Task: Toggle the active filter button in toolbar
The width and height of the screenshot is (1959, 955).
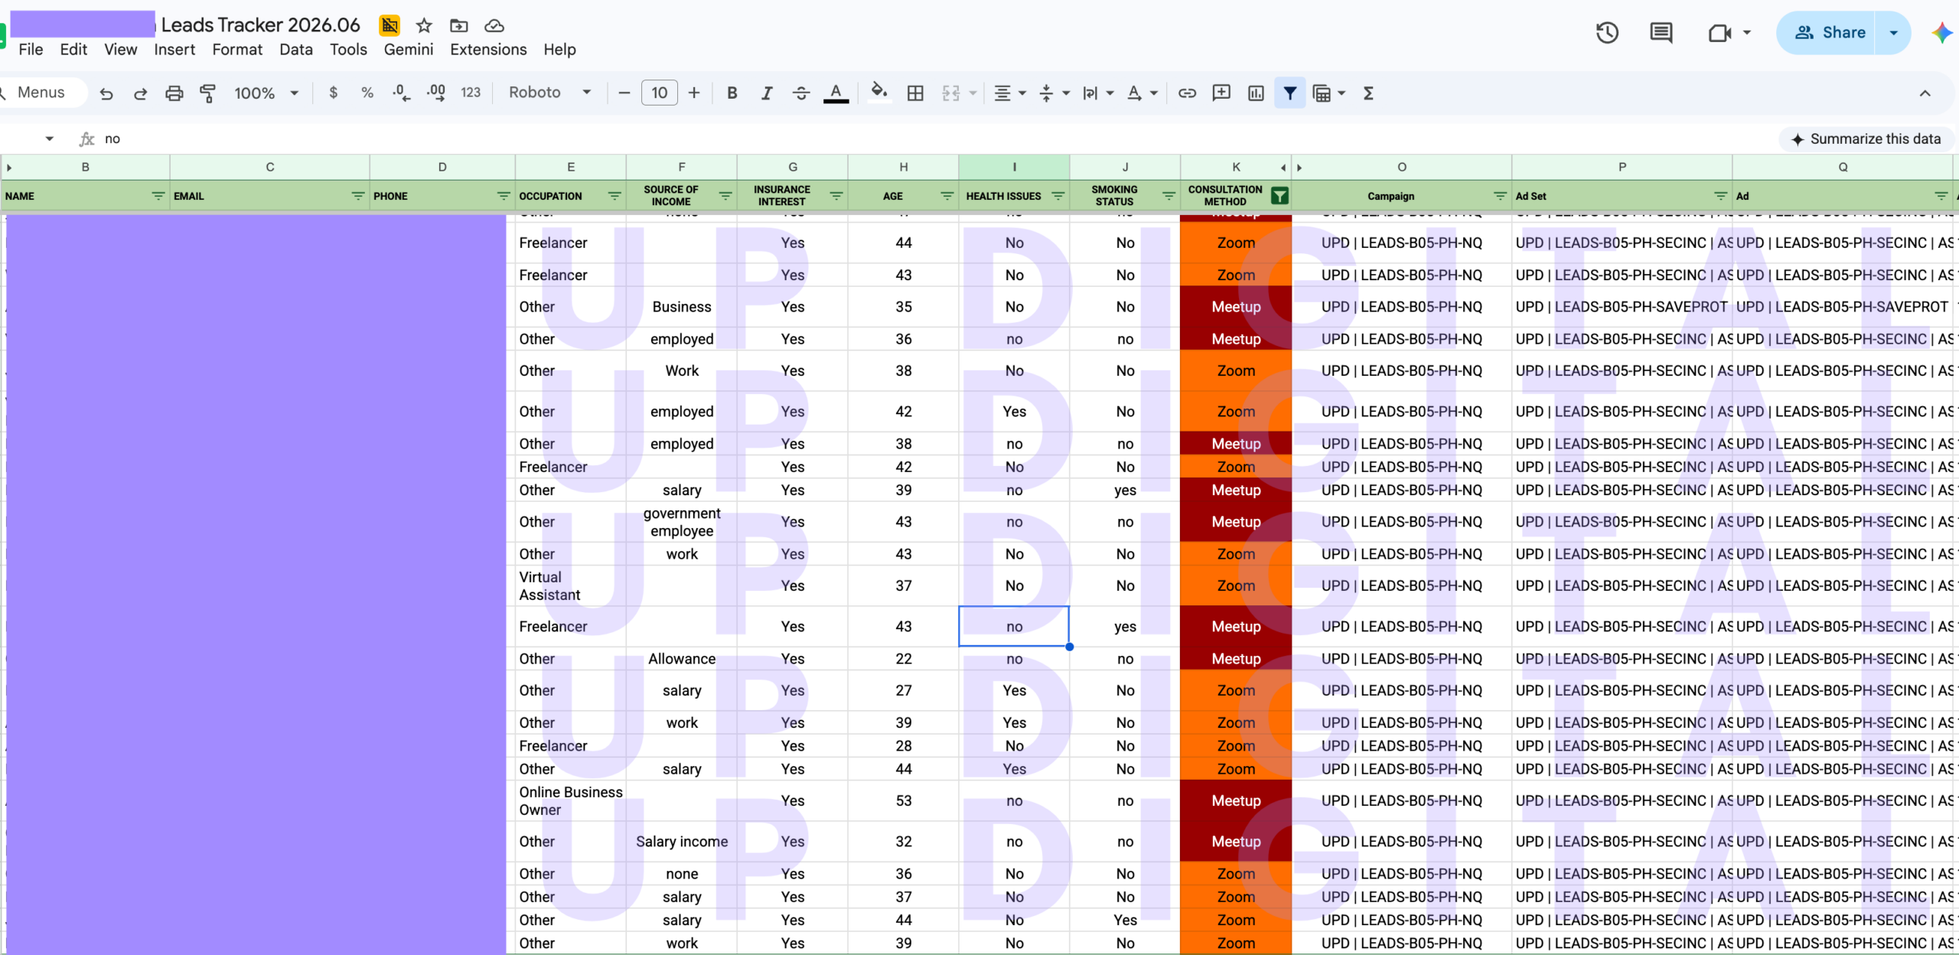Action: (x=1290, y=93)
